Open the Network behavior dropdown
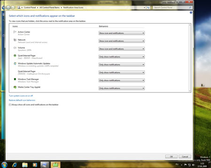 coord(121,41)
